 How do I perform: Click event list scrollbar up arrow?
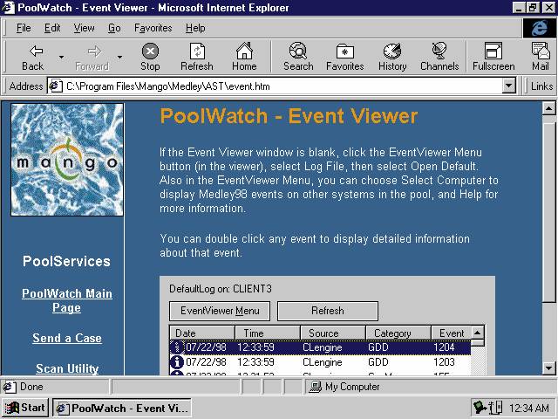click(478, 333)
